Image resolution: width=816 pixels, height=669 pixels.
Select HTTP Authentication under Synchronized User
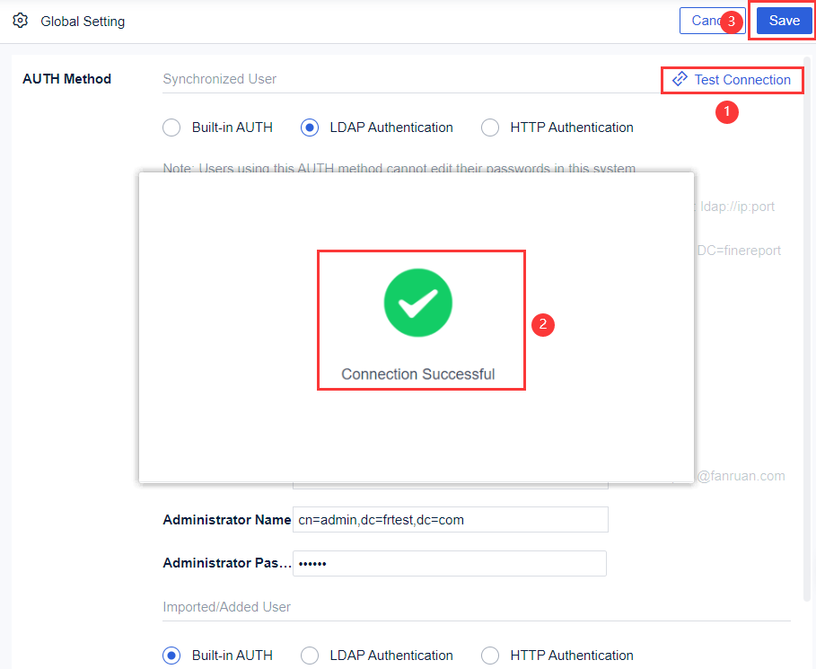pyautogui.click(x=490, y=128)
